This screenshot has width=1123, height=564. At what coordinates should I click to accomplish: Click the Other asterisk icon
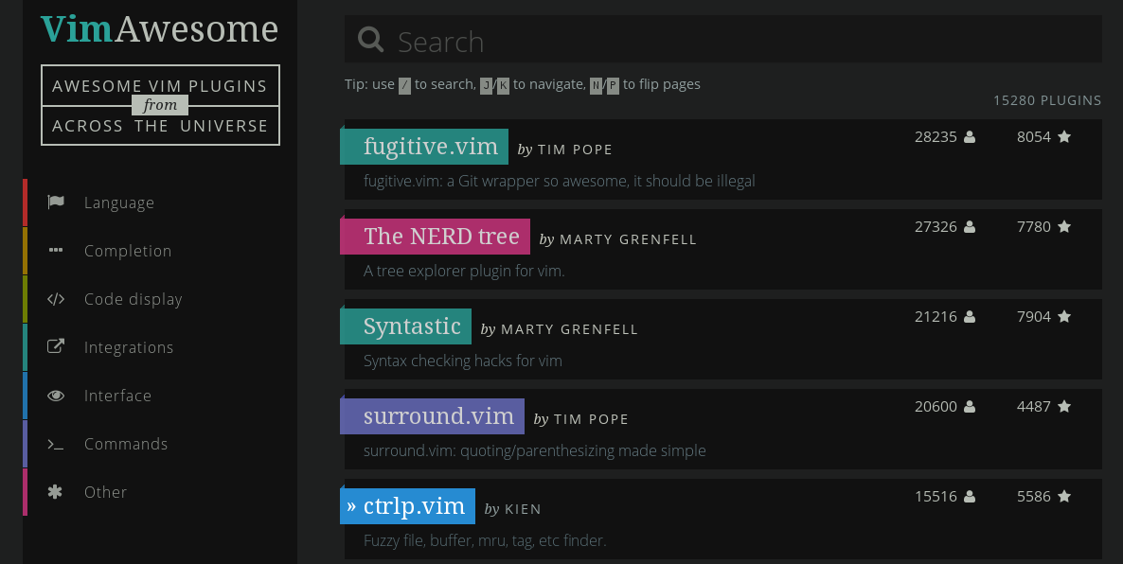click(x=55, y=492)
